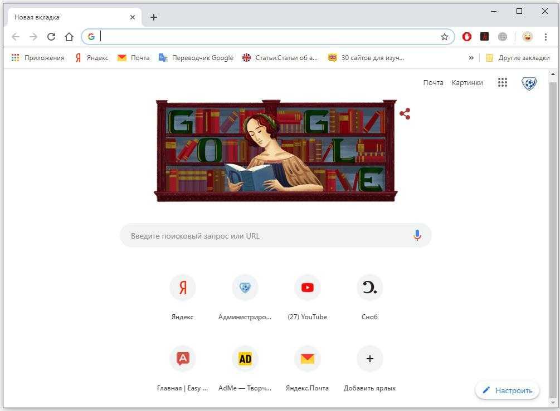The image size is (560, 411).
Task: Open the Google apps grid icon
Action: pyautogui.click(x=503, y=82)
